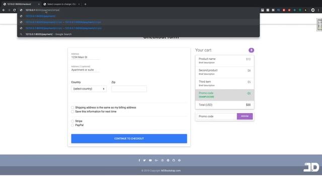Open the Country select dropdown
322x181 pixels.
[x=89, y=89]
